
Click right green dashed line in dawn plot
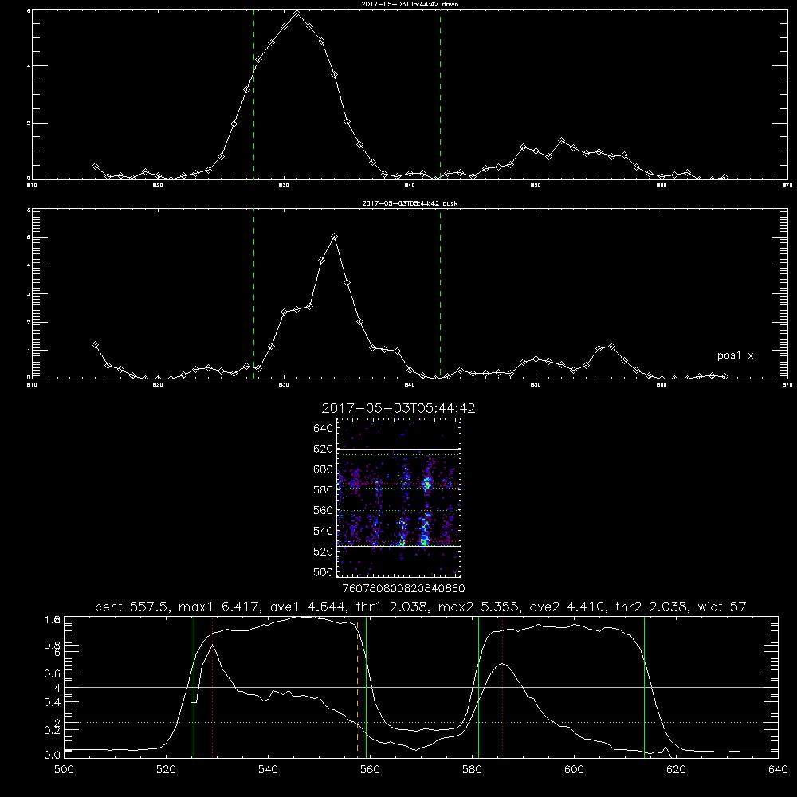pyautogui.click(x=440, y=96)
